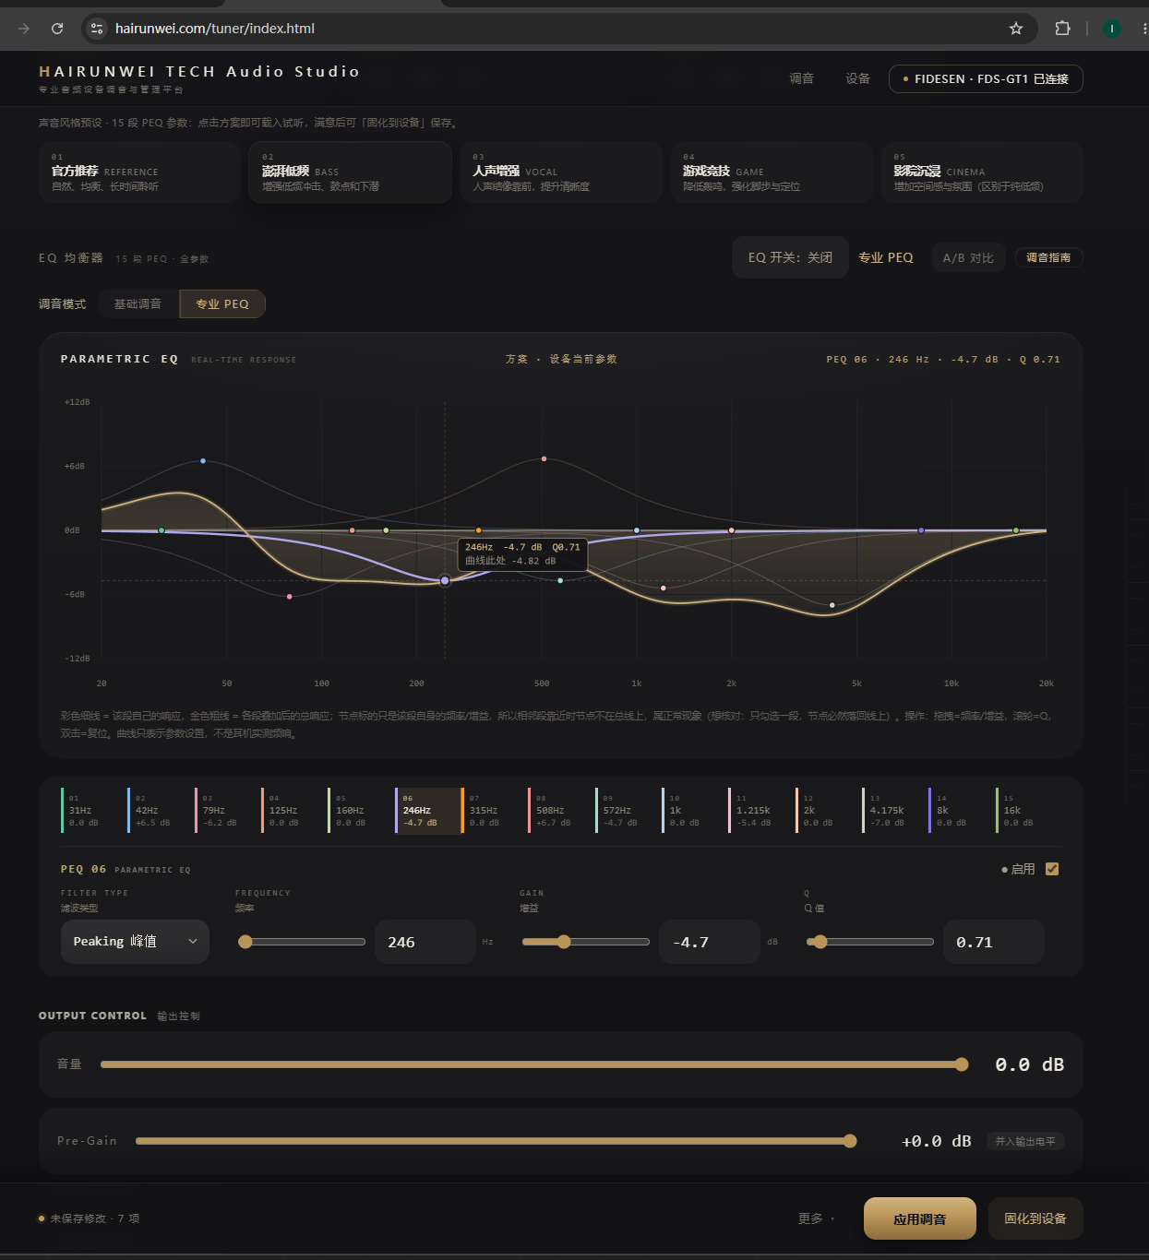1149x1260 pixels.
Task: Open the 设备 navigation item
Action: tap(858, 78)
